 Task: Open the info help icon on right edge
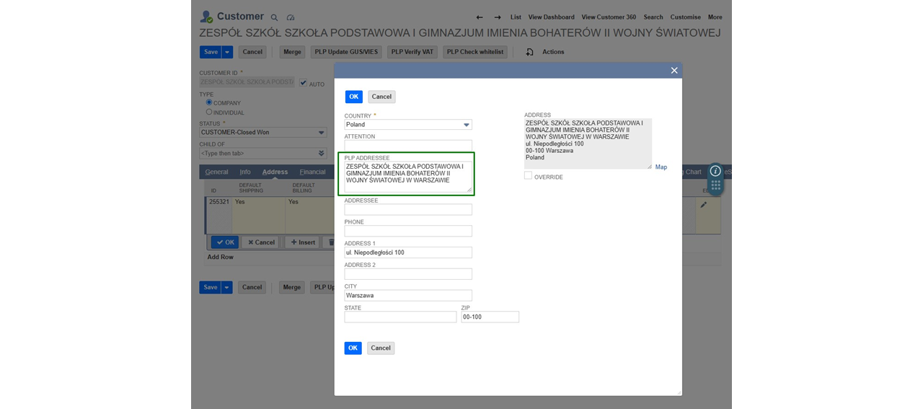pos(715,171)
